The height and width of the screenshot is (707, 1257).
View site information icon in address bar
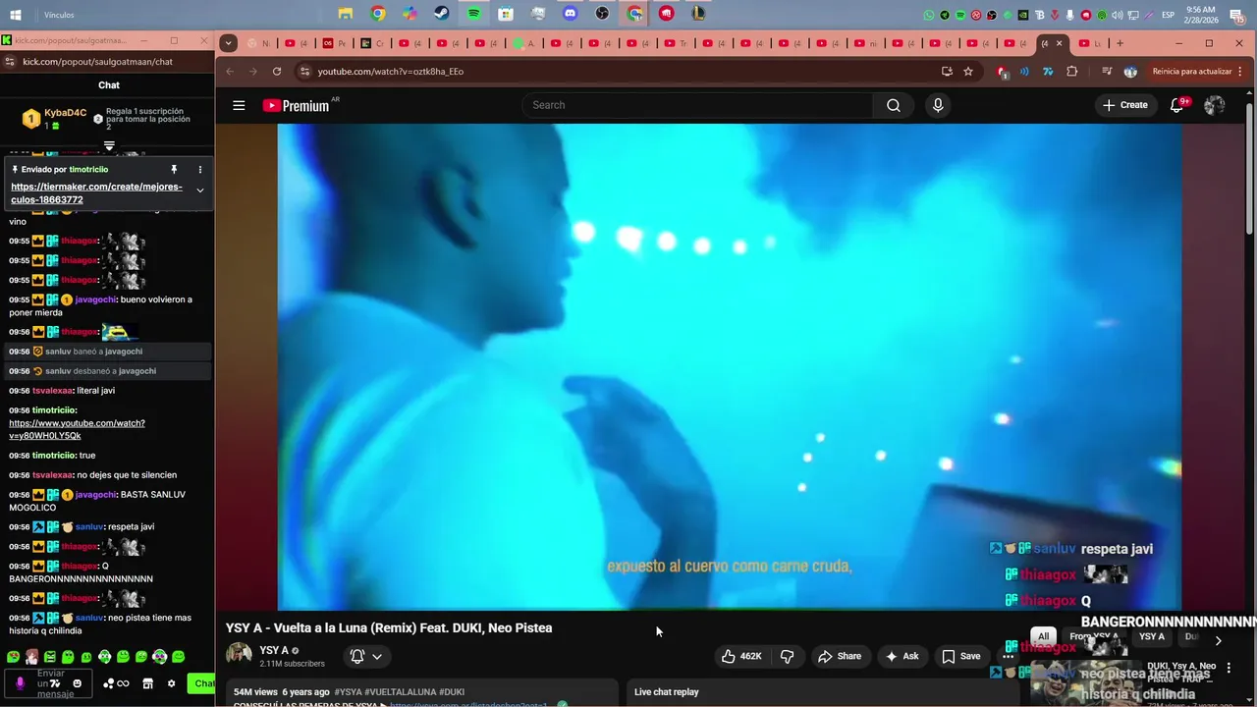coord(304,72)
